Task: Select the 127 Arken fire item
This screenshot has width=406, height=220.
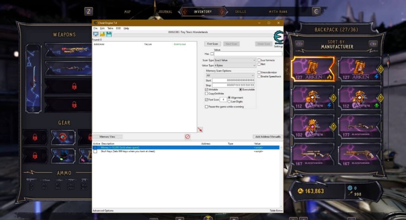Action: tap(313, 69)
